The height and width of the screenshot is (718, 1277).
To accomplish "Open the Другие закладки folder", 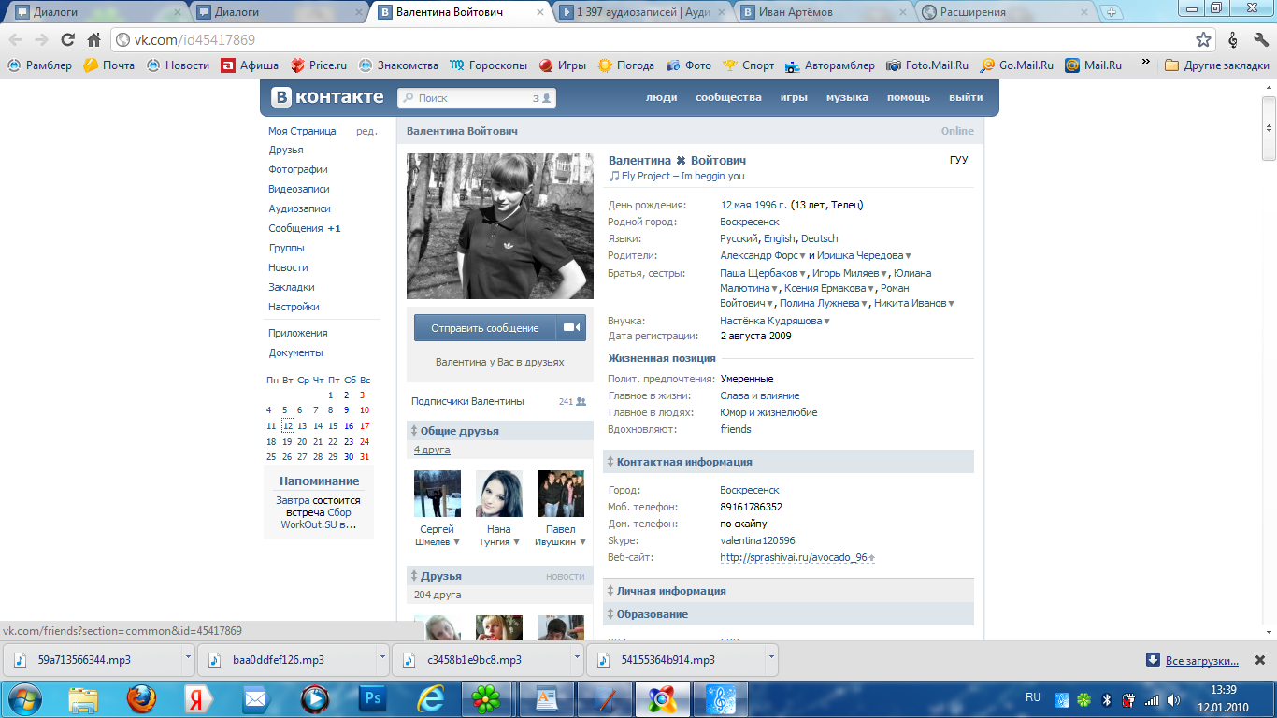I will (x=1217, y=65).
